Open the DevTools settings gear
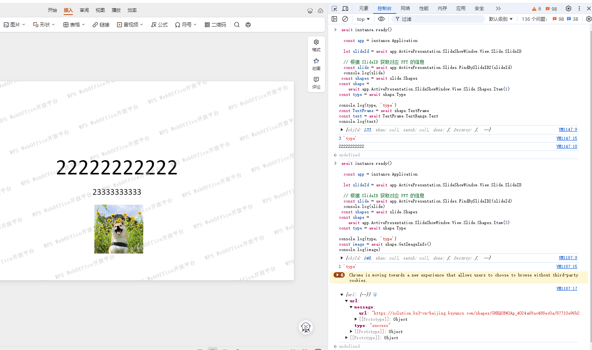Image resolution: width=592 pixels, height=350 pixels. (569, 8)
